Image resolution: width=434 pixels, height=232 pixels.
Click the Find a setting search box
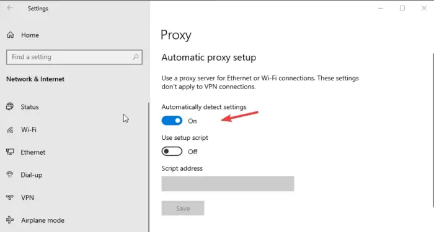click(x=74, y=57)
